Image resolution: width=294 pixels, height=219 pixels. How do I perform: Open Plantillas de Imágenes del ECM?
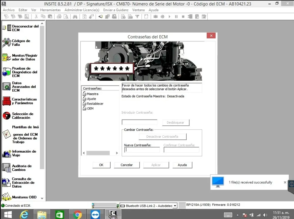point(21,134)
